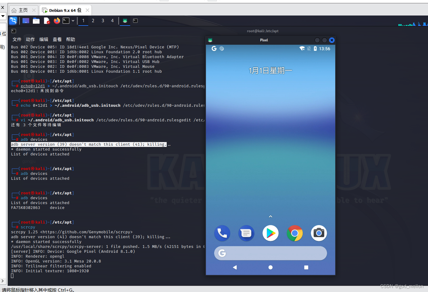The image size is (428, 292).
Task: Open the 动作 menu in terminal
Action: [x=30, y=40]
